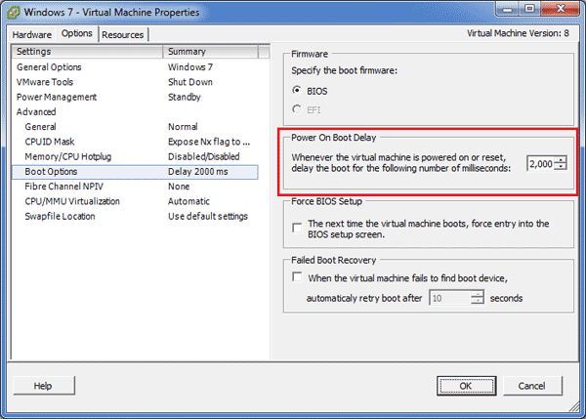Click the VMware icon in title bar
Image resolution: width=586 pixels, height=419 pixels.
tap(13, 12)
